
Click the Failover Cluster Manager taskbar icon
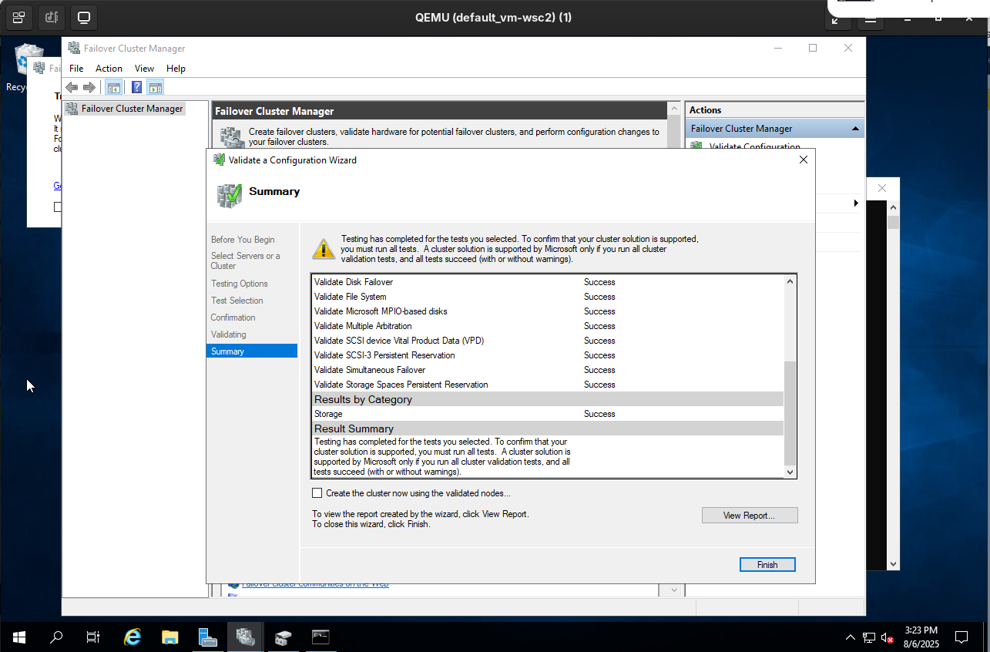point(245,637)
